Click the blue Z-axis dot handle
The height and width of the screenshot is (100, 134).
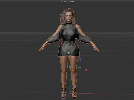coord(70,66)
